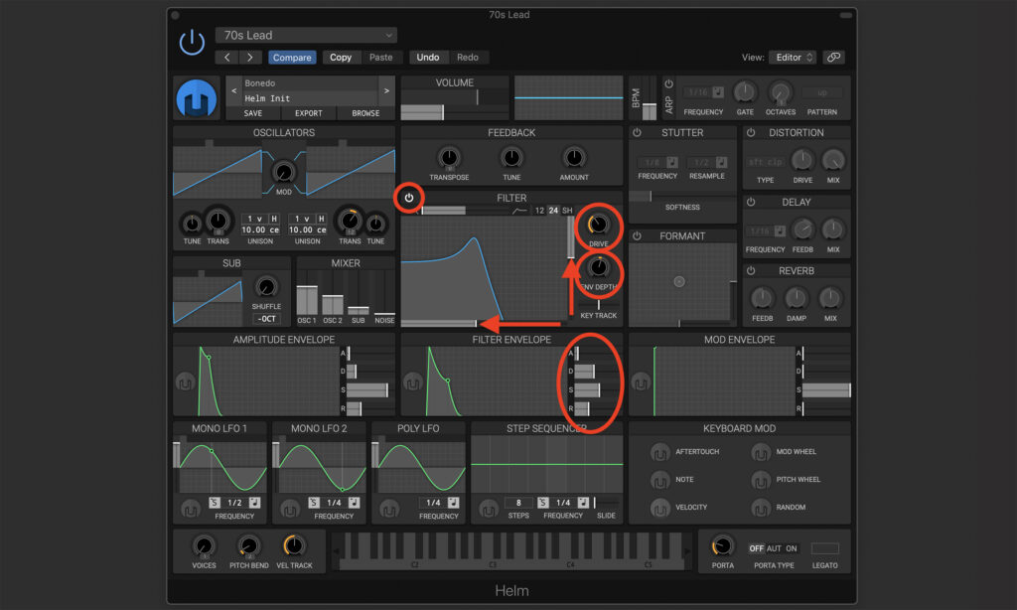Click Mono LFO 2 modulation source icon
Viewport: 1017px width, 610px height.
click(289, 510)
